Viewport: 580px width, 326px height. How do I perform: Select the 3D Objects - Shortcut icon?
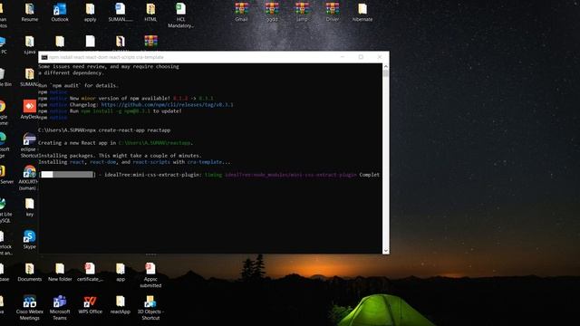click(150, 308)
